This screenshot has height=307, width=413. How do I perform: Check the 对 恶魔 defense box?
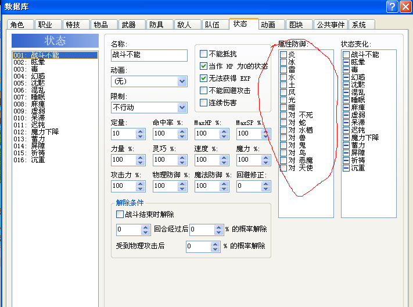coord(283,160)
